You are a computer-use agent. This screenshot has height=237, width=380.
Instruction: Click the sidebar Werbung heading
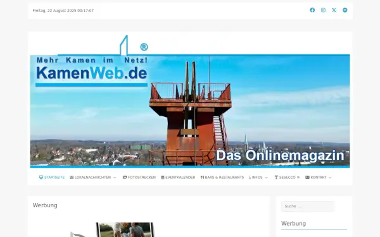coord(293,224)
